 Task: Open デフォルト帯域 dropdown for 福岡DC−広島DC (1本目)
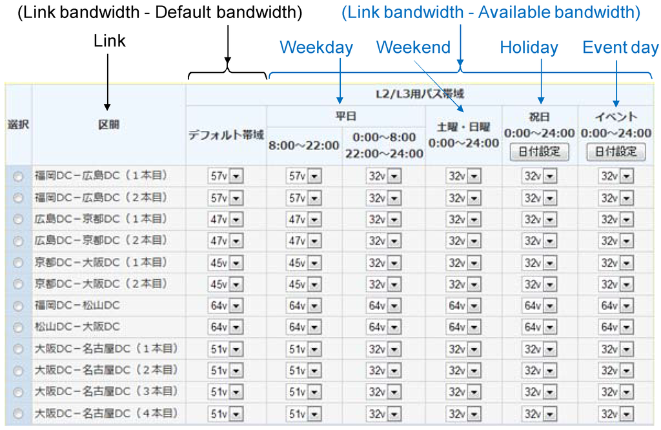(225, 176)
